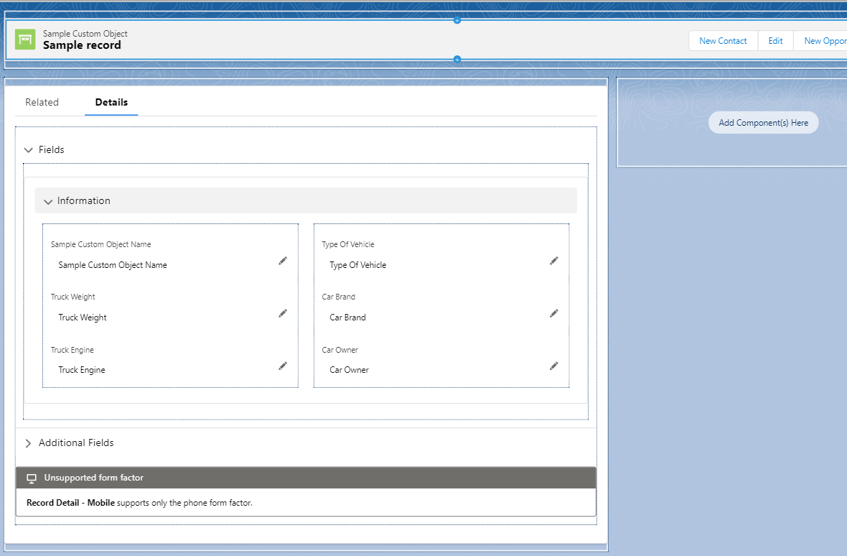Screen dimensions: 847x556
Task: Click the monitor icon on Unsupported form factor banner
Action: coord(31,477)
